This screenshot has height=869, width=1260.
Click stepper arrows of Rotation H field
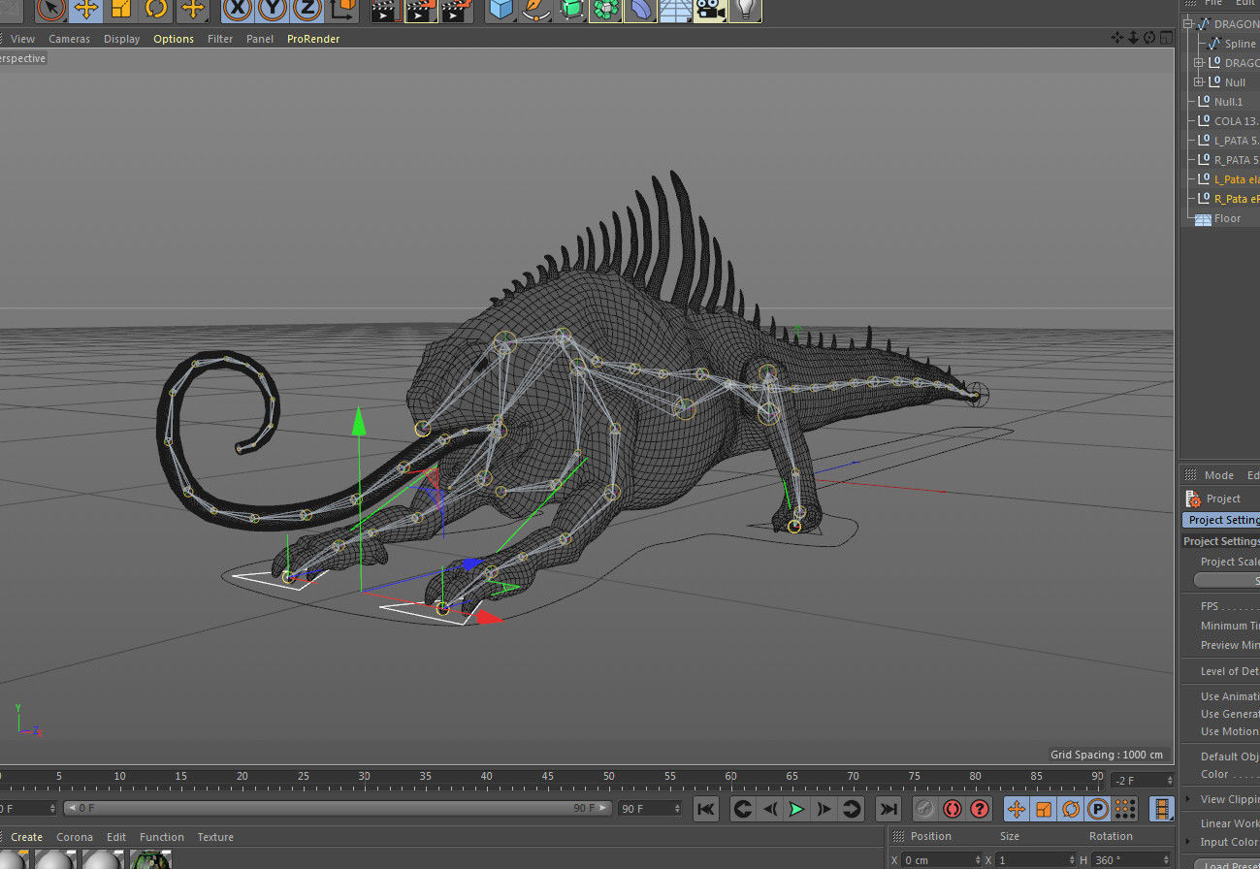[1168, 860]
